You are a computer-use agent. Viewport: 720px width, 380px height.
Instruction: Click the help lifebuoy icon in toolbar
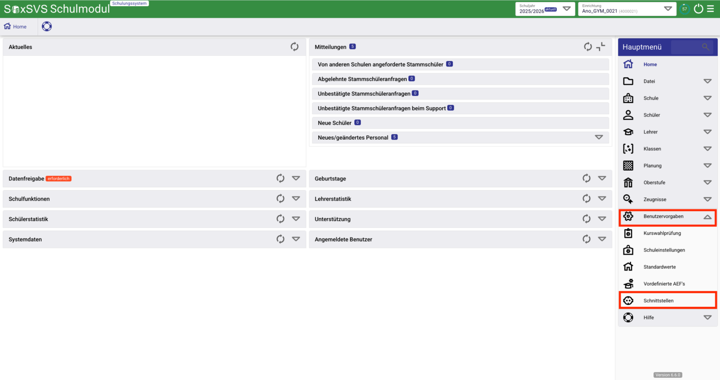coord(47,27)
